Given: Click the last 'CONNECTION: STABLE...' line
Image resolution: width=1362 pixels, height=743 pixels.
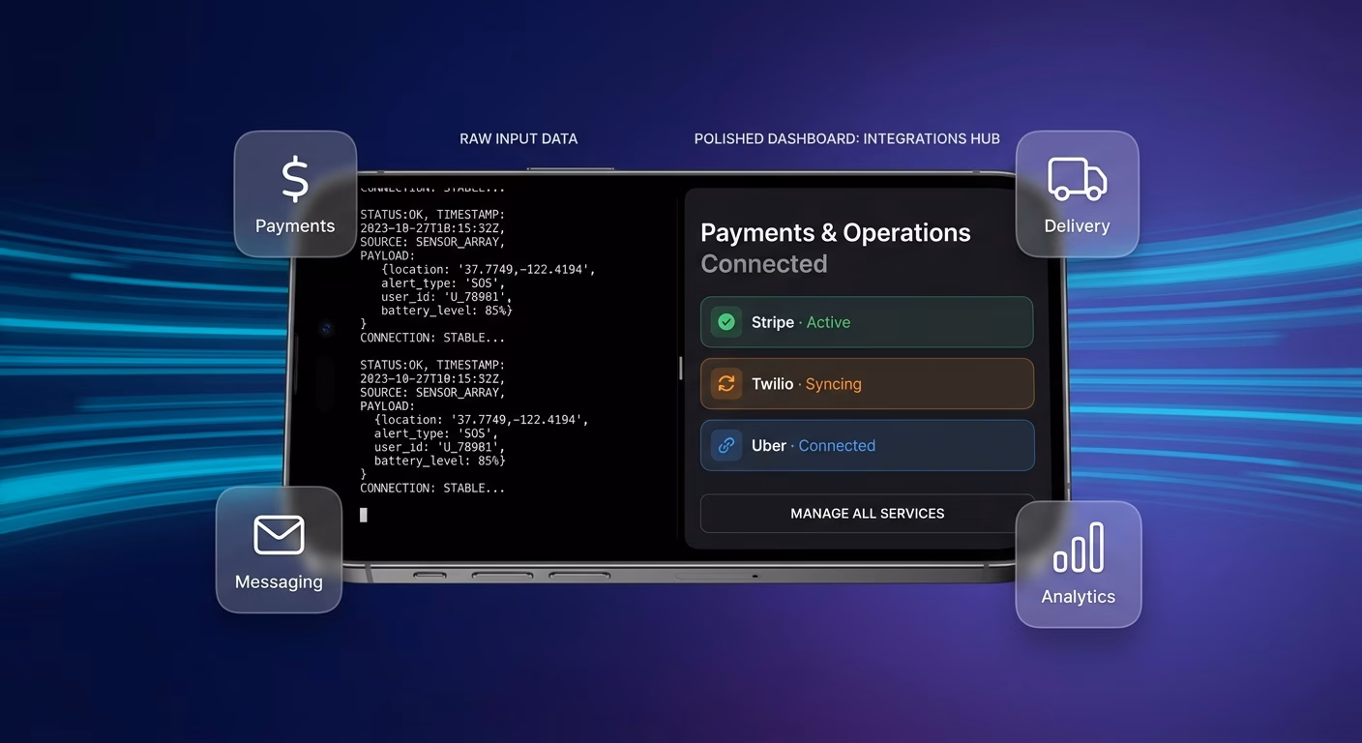Looking at the screenshot, I should click(432, 489).
